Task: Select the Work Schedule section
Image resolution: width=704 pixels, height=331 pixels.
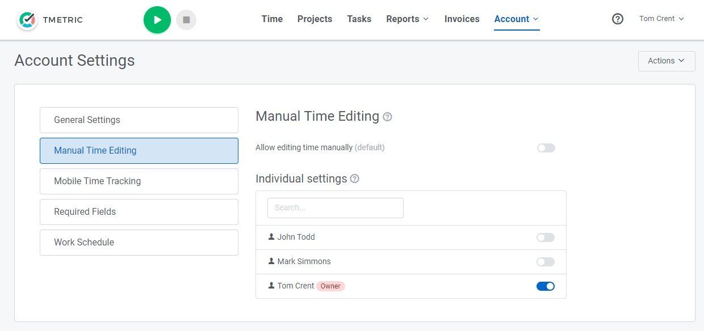Action: click(139, 243)
